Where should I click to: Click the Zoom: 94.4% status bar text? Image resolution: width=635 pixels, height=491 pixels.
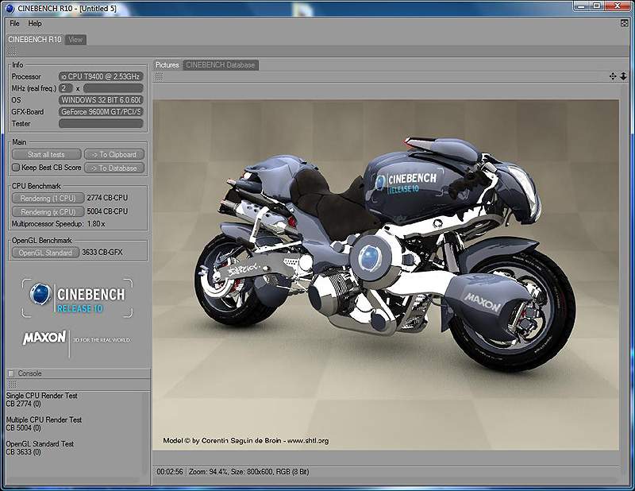[x=210, y=472]
